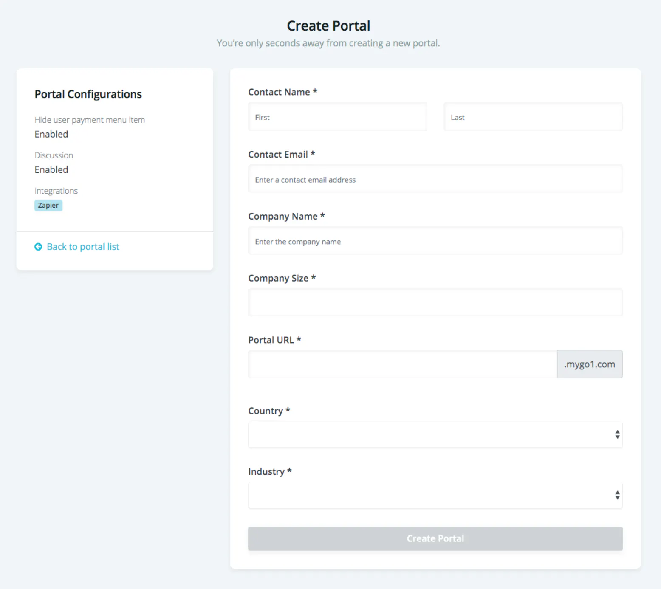Focus the Contact Email input field
The width and height of the screenshot is (661, 589).
pyautogui.click(x=435, y=179)
